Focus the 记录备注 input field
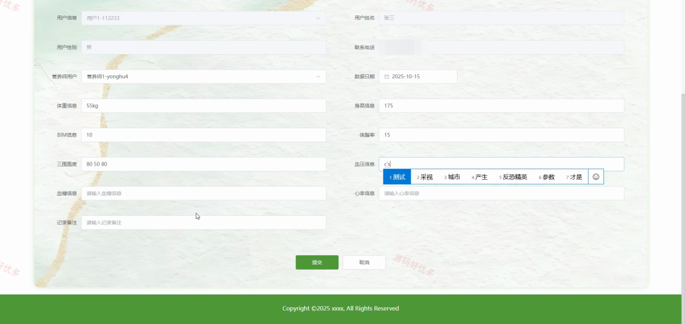This screenshot has width=685, height=324. click(203, 223)
